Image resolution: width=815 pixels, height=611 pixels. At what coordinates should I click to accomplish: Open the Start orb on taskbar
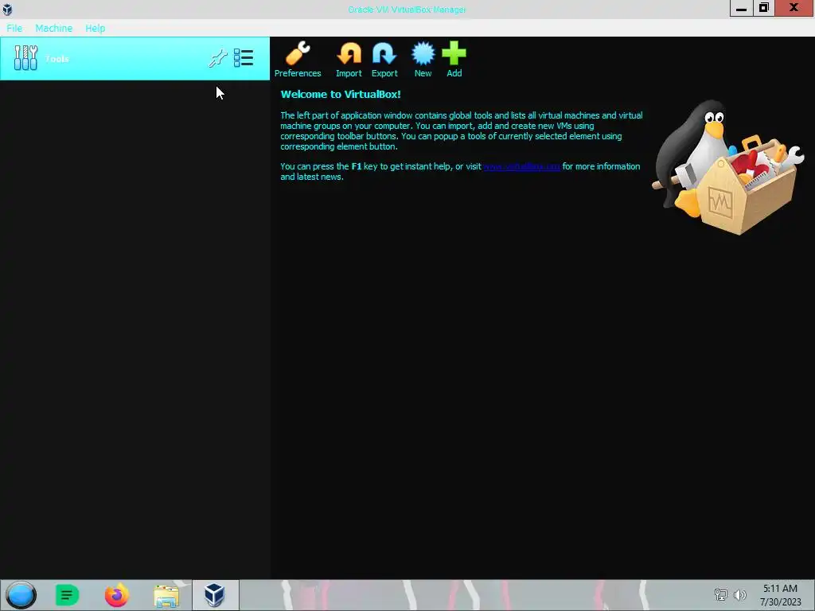coord(21,595)
